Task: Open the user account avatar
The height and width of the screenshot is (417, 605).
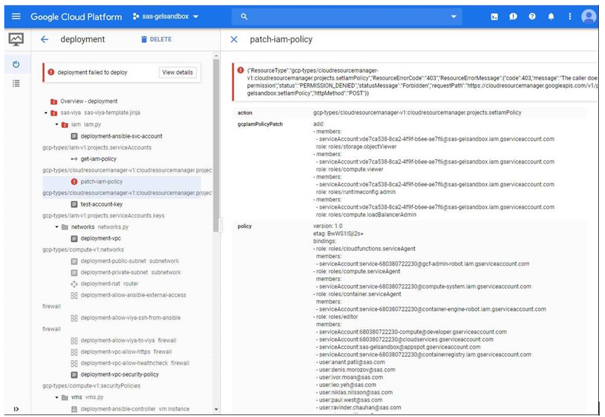Action: tap(589, 17)
